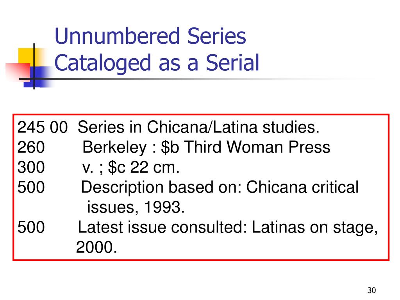Click '$b Third Woman Press' publisher text
The height and width of the screenshot is (300, 400).
pos(246,147)
